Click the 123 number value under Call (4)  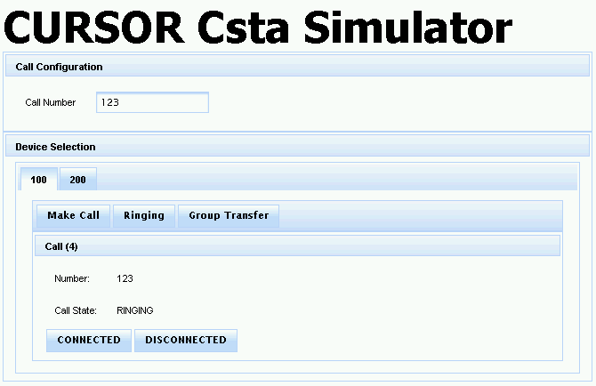[x=125, y=278]
